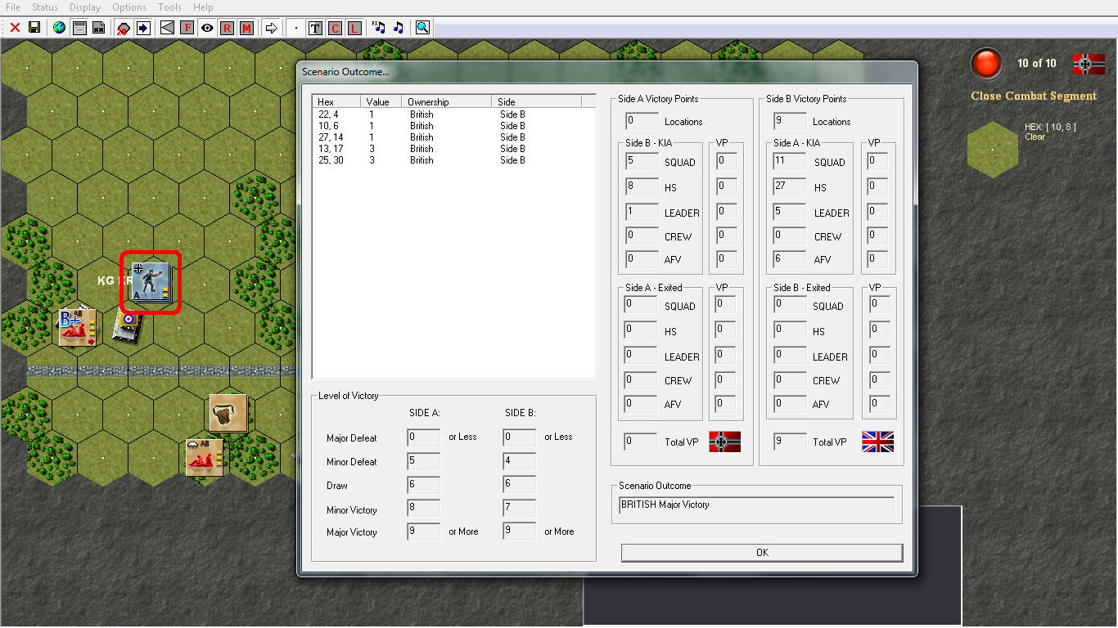Click the British Union Jack flag icon
The height and width of the screenshot is (628, 1118).
[x=877, y=442]
